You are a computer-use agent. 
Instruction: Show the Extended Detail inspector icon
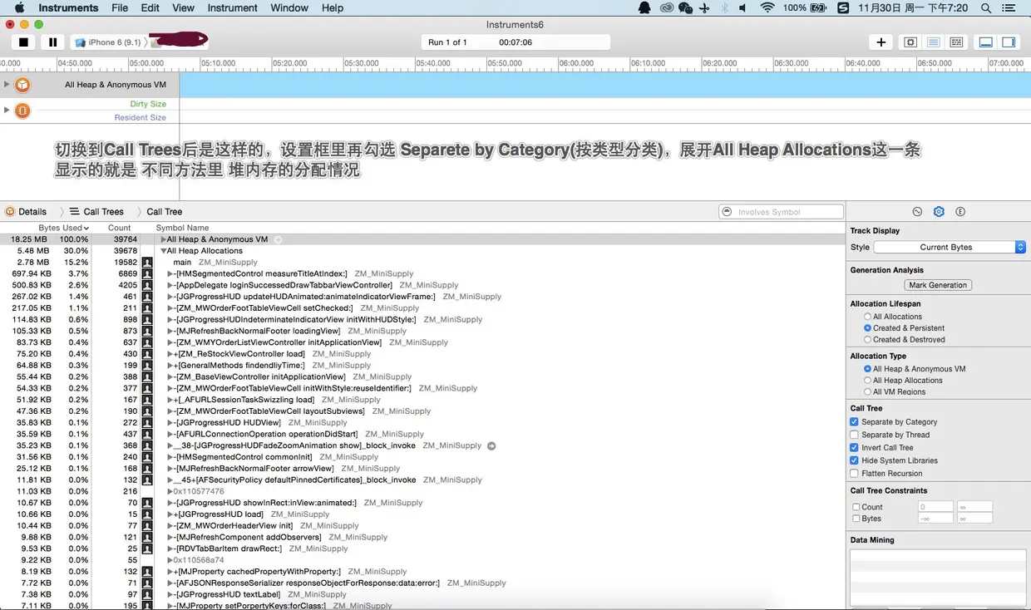pos(960,212)
